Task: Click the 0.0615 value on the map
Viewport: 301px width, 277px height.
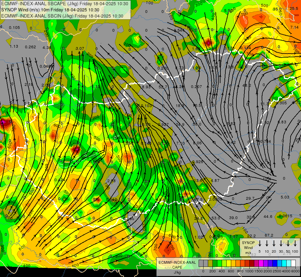Action: (286, 216)
